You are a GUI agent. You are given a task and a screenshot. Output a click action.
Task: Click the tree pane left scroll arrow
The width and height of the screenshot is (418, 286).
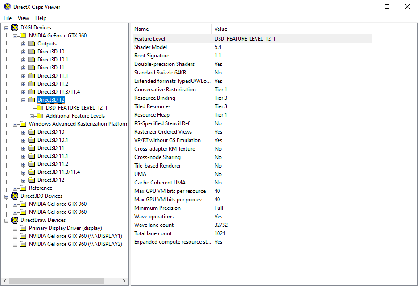[x=5, y=281]
